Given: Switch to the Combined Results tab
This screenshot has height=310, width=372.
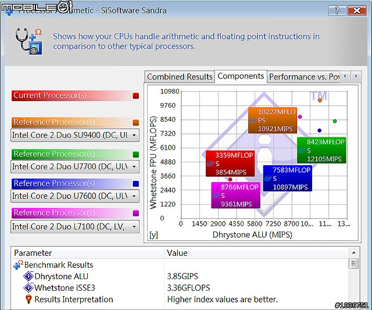Looking at the screenshot, I should tap(180, 77).
